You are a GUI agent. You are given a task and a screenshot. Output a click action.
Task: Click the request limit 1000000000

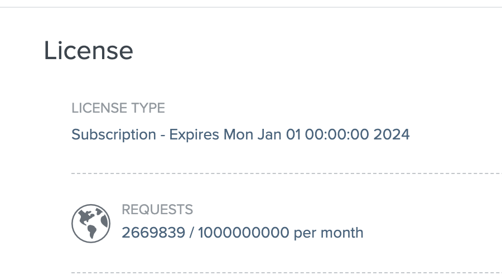click(x=243, y=232)
